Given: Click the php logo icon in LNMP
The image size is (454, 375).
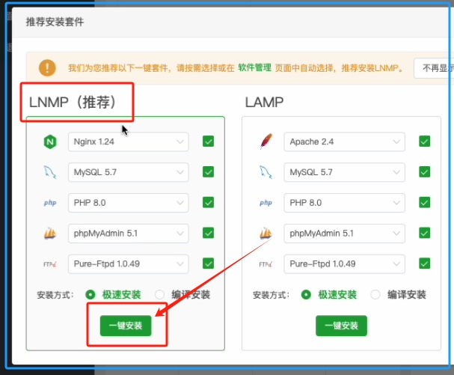Looking at the screenshot, I should tap(50, 203).
